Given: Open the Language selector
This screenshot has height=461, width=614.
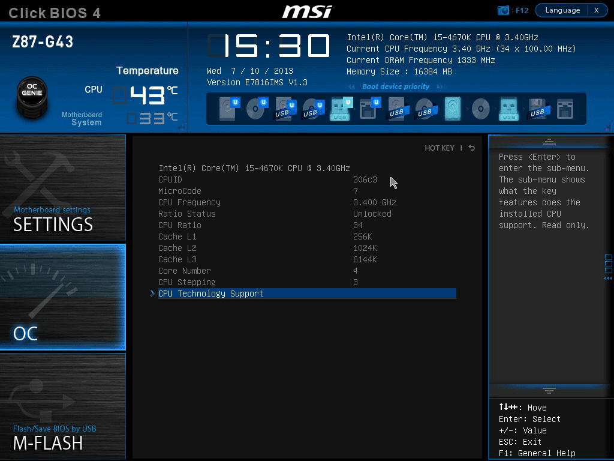Looking at the screenshot, I should [x=562, y=10].
